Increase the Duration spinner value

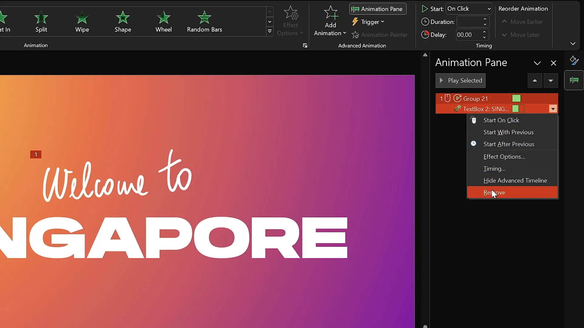485,19
